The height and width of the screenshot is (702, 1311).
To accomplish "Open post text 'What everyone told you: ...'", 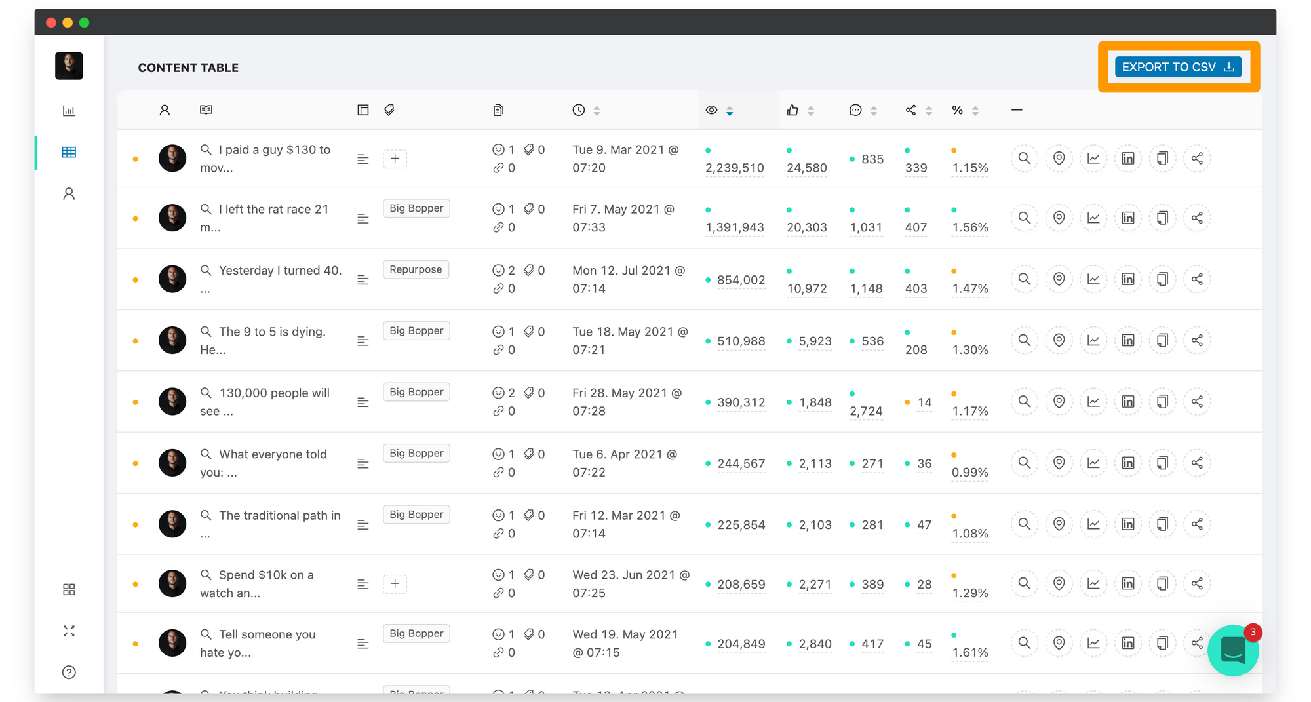I will pyautogui.click(x=264, y=463).
